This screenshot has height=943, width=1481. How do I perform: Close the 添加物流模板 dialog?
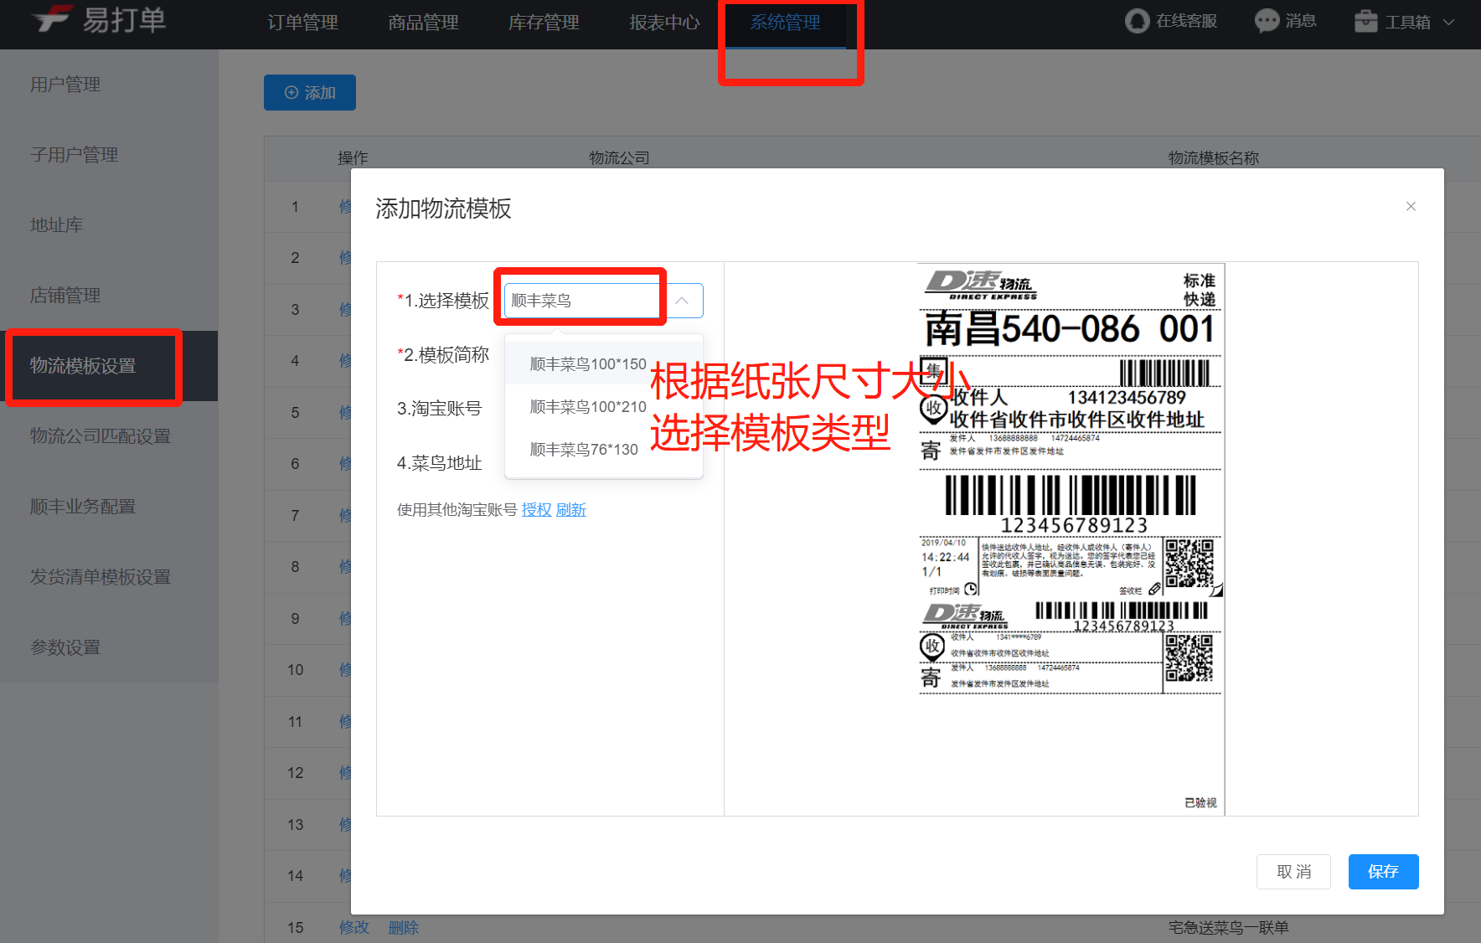tap(1411, 206)
